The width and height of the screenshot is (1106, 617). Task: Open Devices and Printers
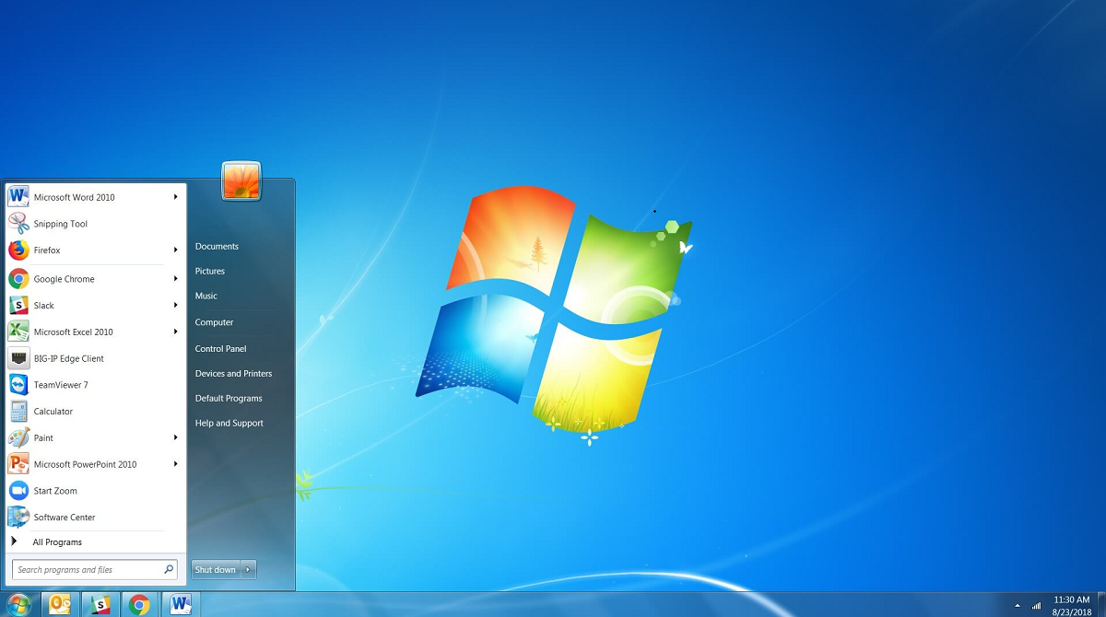pos(232,373)
